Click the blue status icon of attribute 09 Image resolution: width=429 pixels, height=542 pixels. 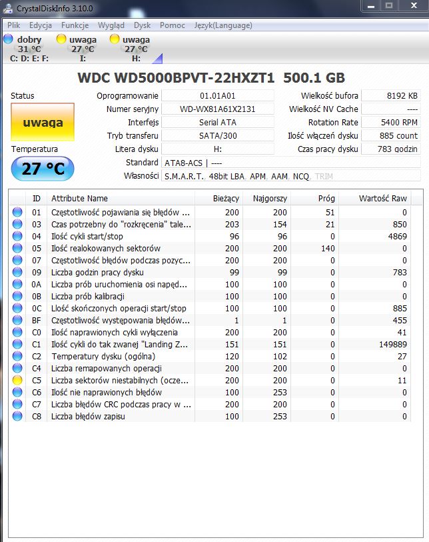pyautogui.click(x=17, y=272)
